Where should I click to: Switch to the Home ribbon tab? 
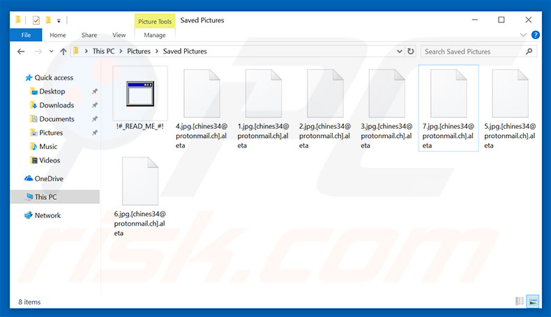(58, 35)
